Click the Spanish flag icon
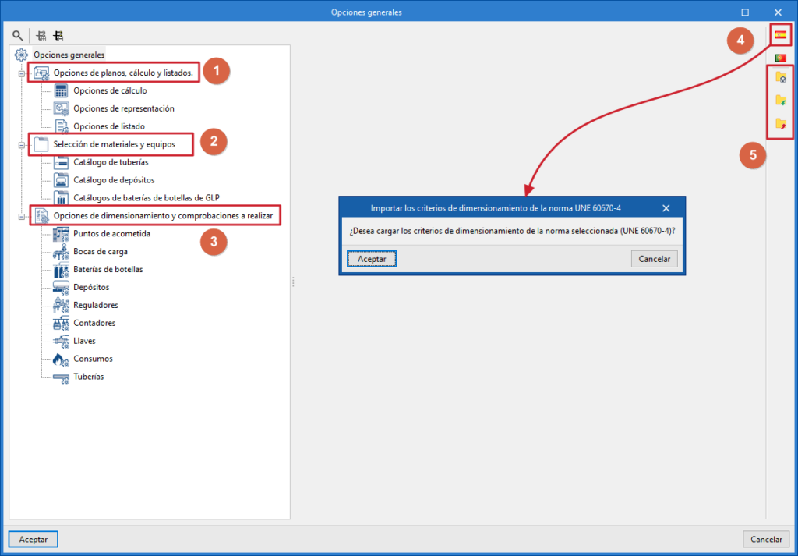This screenshot has width=798, height=556. 780,35
